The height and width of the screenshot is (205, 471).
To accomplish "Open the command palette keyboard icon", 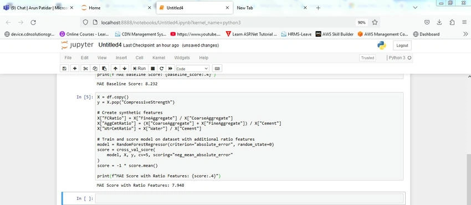I will [x=217, y=69].
